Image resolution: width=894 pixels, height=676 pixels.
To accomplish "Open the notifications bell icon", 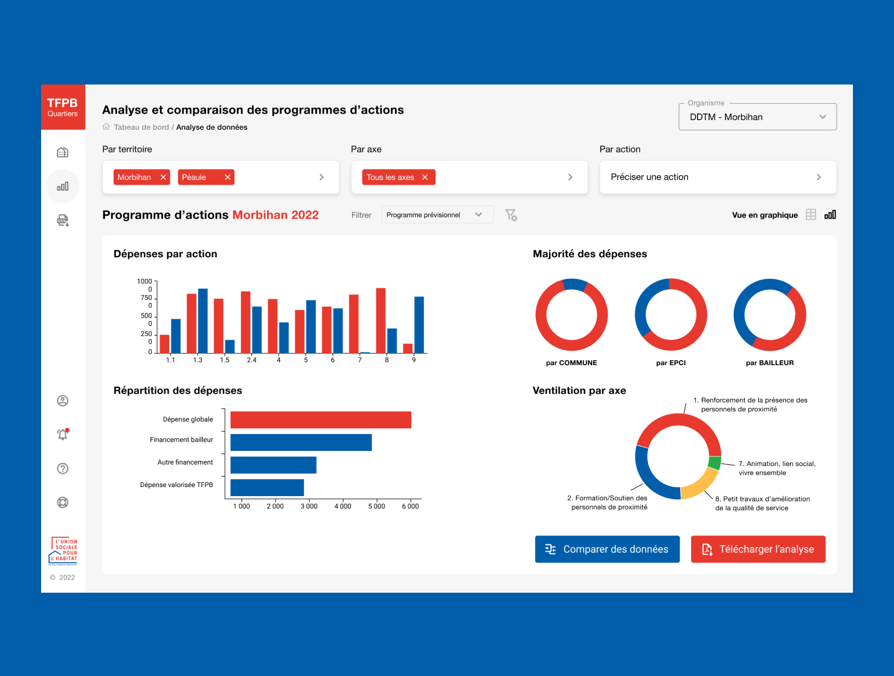I will click(x=63, y=434).
